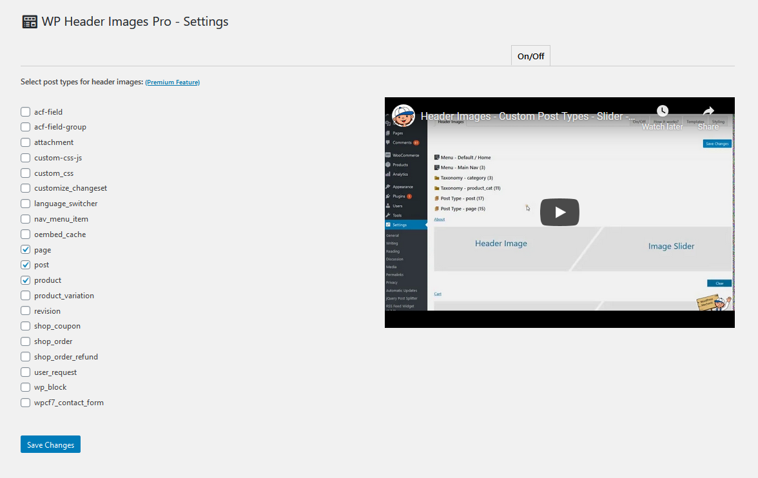Enable the product_variation checkbox
Viewport: 758px width, 478px height.
[x=26, y=295]
